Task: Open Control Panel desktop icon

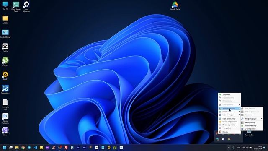Action: point(5,34)
